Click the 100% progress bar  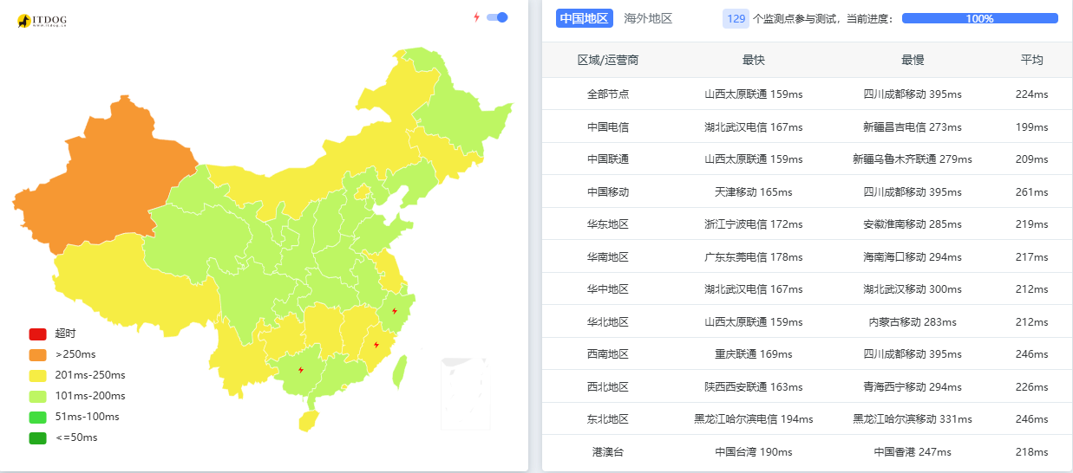click(980, 18)
